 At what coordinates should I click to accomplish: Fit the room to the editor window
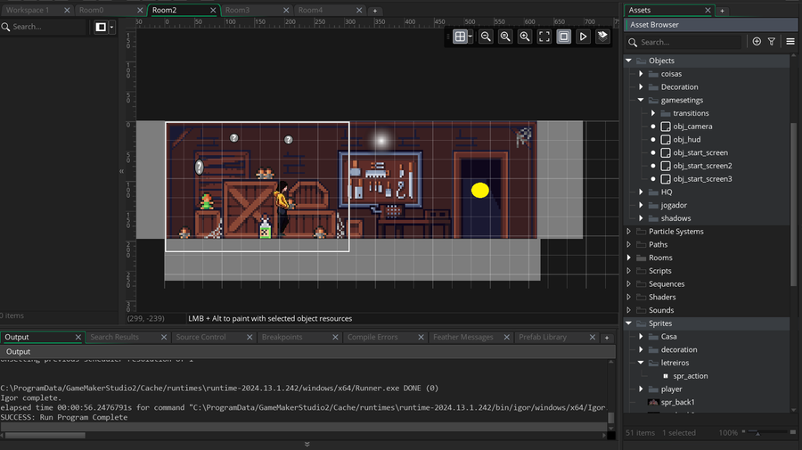coord(544,37)
